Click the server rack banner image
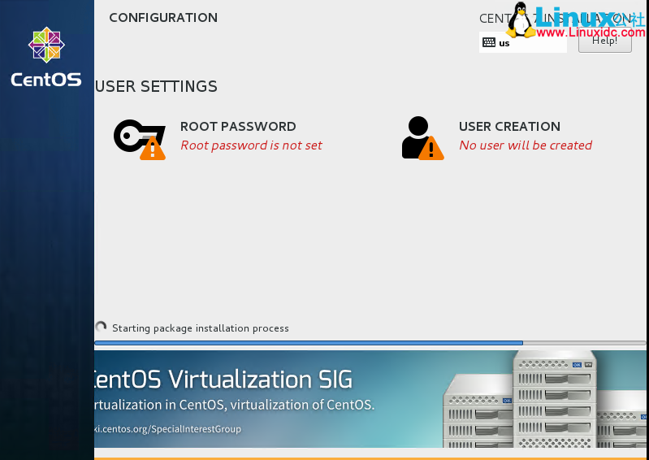The width and height of the screenshot is (649, 460). pos(544,399)
